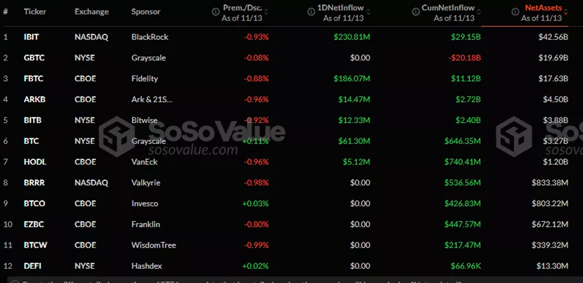The height and width of the screenshot is (283, 583).
Task: Toggle NetAssets sort order arrows
Action: point(567,12)
